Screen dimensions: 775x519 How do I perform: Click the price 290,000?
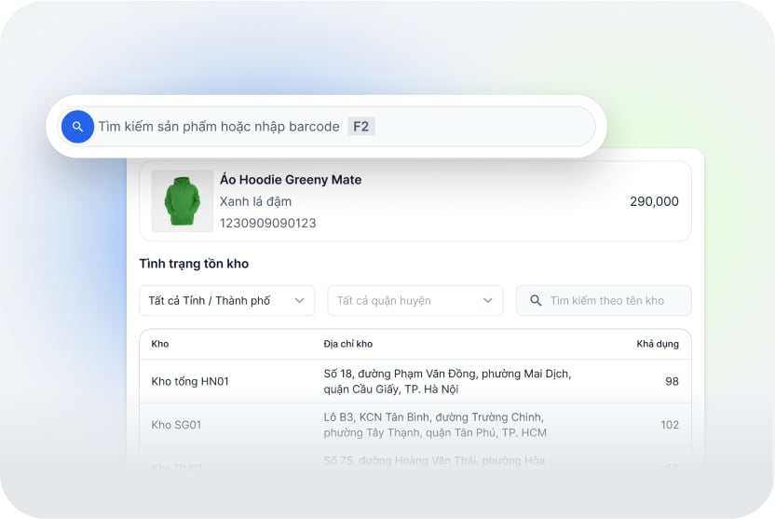[654, 201]
